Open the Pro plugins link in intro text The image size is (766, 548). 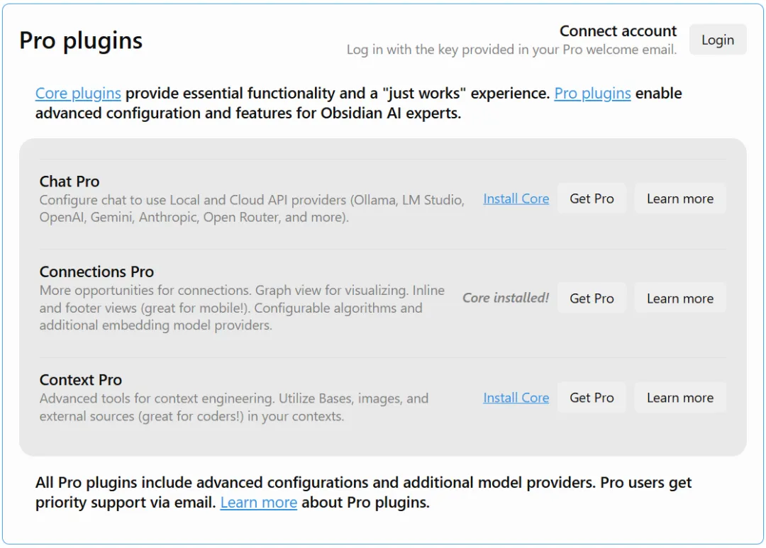point(592,93)
